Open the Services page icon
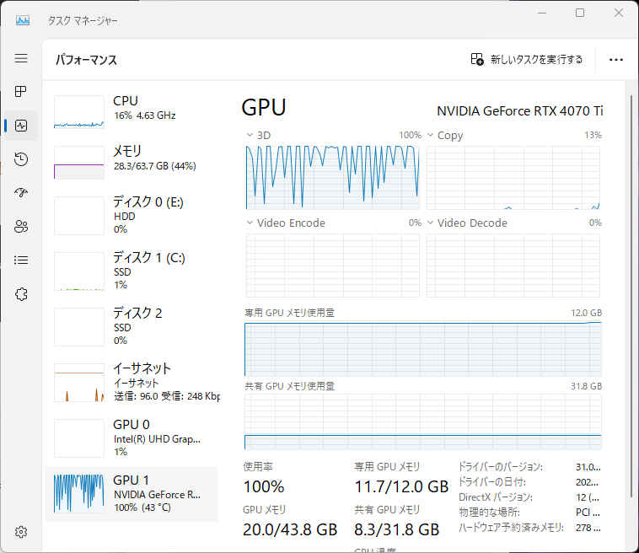 [21, 294]
